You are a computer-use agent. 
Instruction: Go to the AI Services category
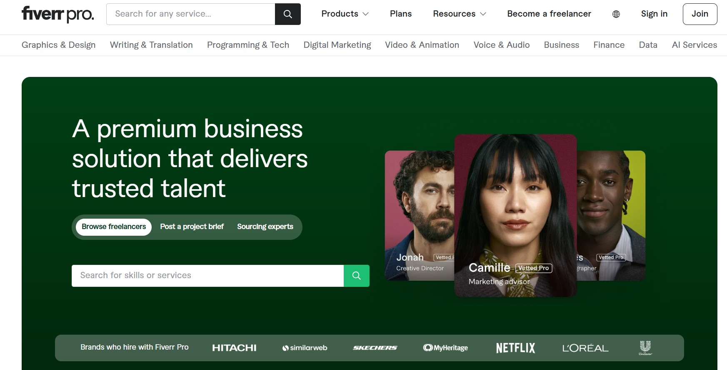tap(694, 45)
